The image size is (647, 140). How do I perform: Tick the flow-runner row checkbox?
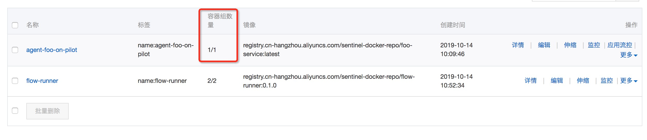(15, 81)
